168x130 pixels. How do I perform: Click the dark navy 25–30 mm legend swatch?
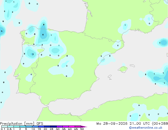click(54, 127)
